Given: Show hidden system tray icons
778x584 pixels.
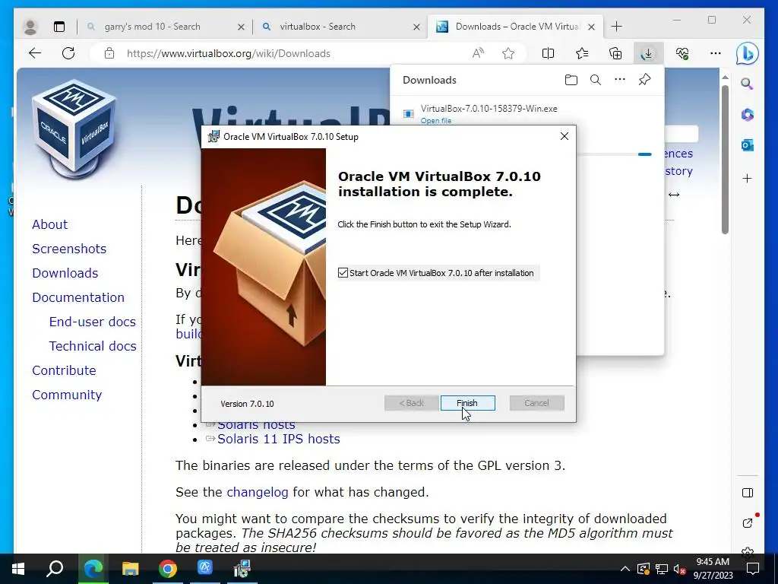Looking at the screenshot, I should [x=625, y=569].
